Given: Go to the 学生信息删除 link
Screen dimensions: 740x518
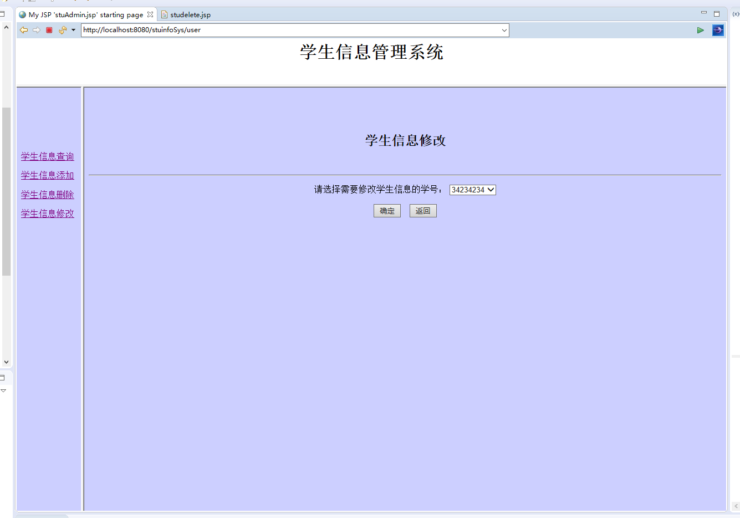Looking at the screenshot, I should (47, 195).
